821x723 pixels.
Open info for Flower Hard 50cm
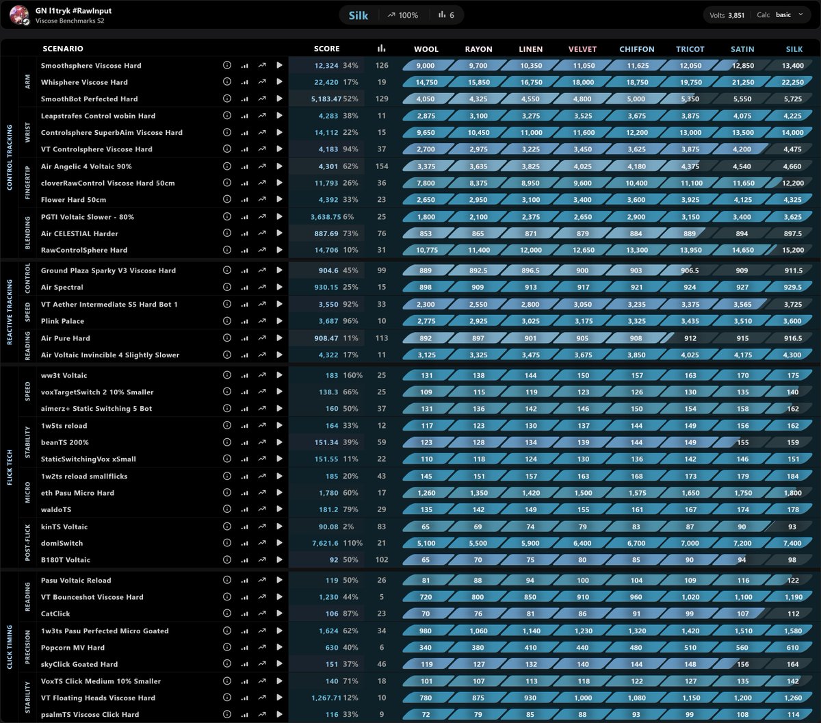point(227,199)
